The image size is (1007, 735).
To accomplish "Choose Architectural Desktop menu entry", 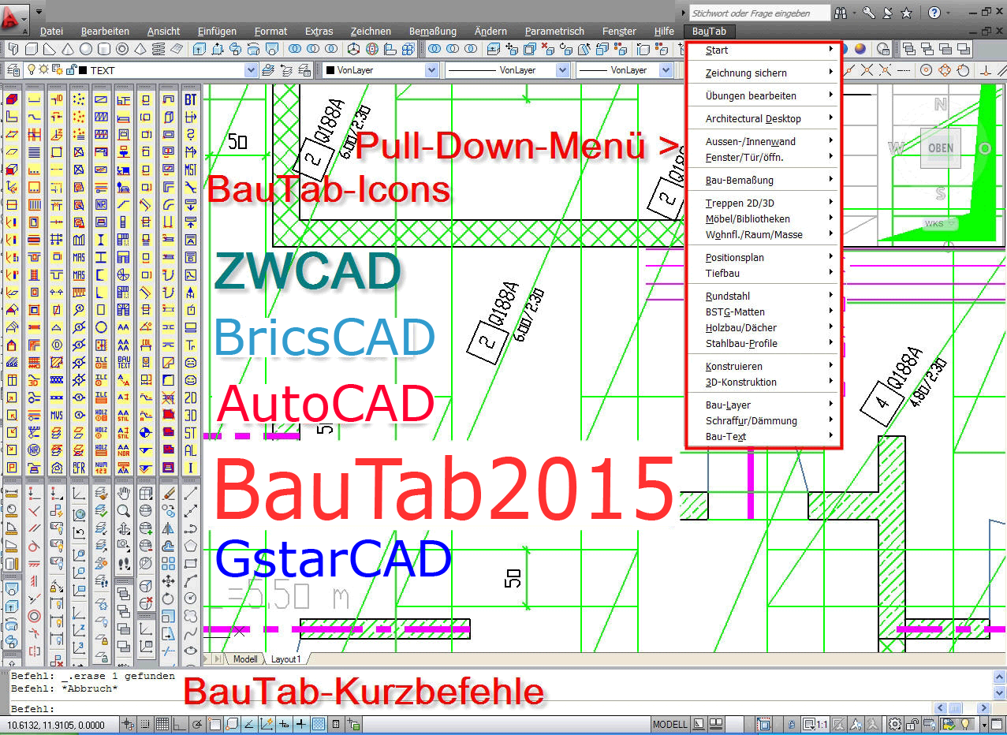I will [764, 118].
